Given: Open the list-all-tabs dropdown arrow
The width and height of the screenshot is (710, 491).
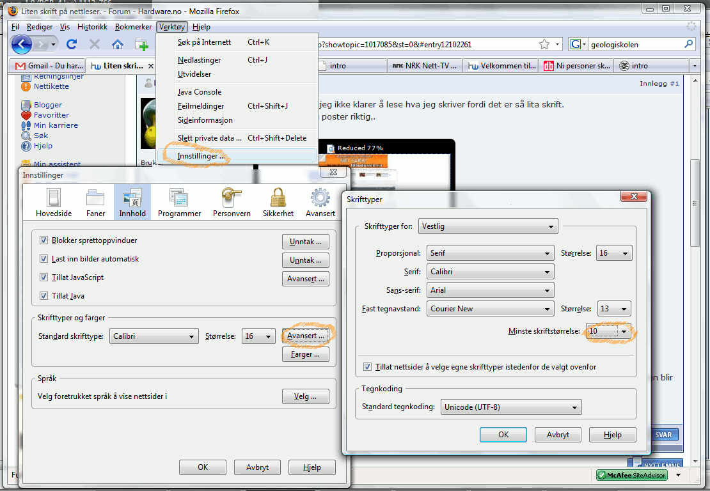Looking at the screenshot, I should point(695,66).
